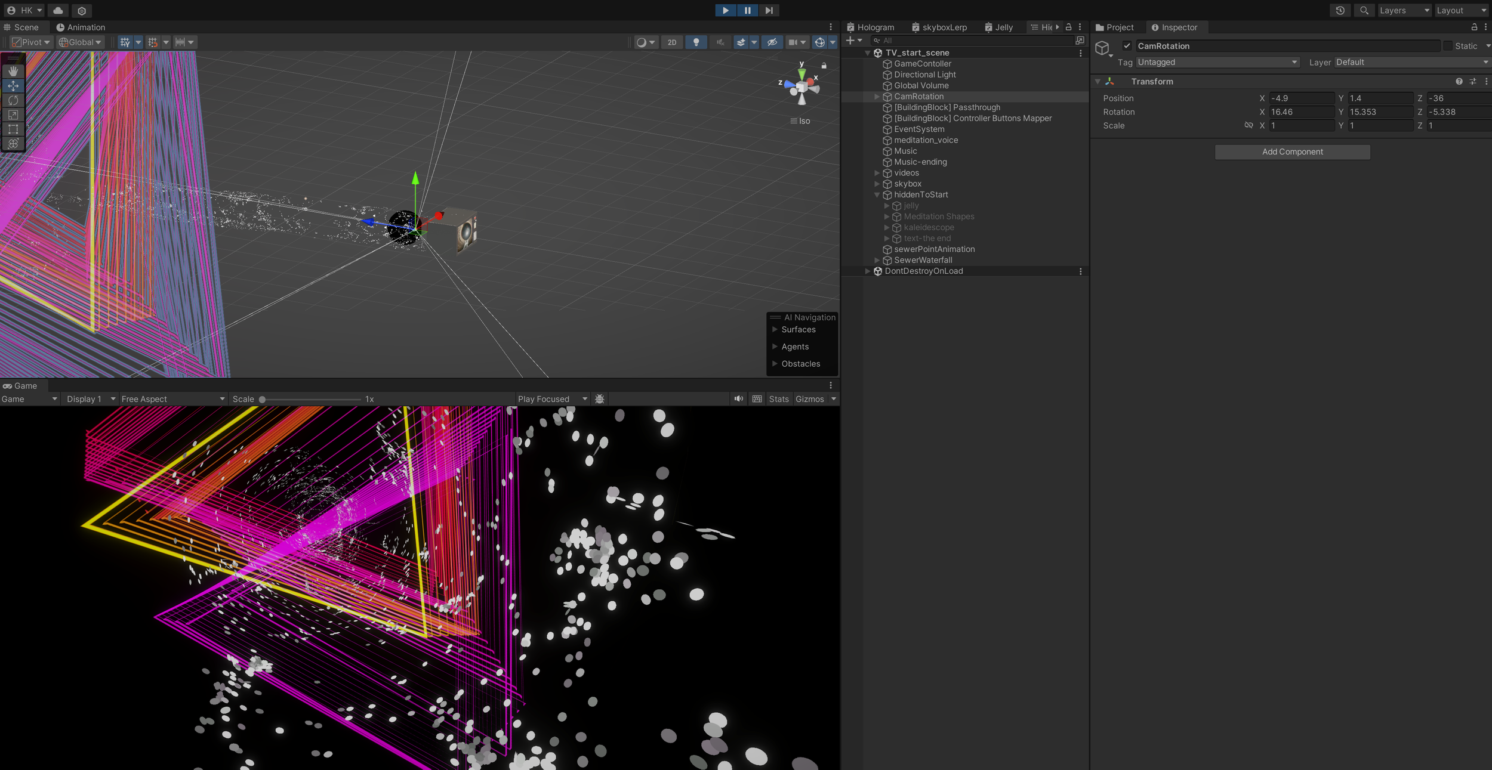Image resolution: width=1492 pixels, height=770 pixels.
Task: Collapse the hiddenToStart hierarchy item
Action: pyautogui.click(x=877, y=194)
